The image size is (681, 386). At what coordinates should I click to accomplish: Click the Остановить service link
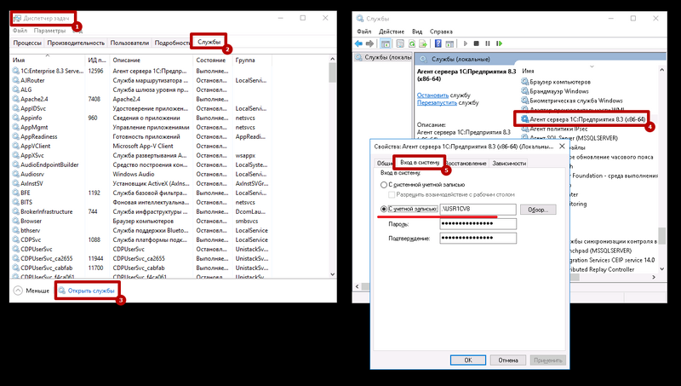click(x=432, y=95)
